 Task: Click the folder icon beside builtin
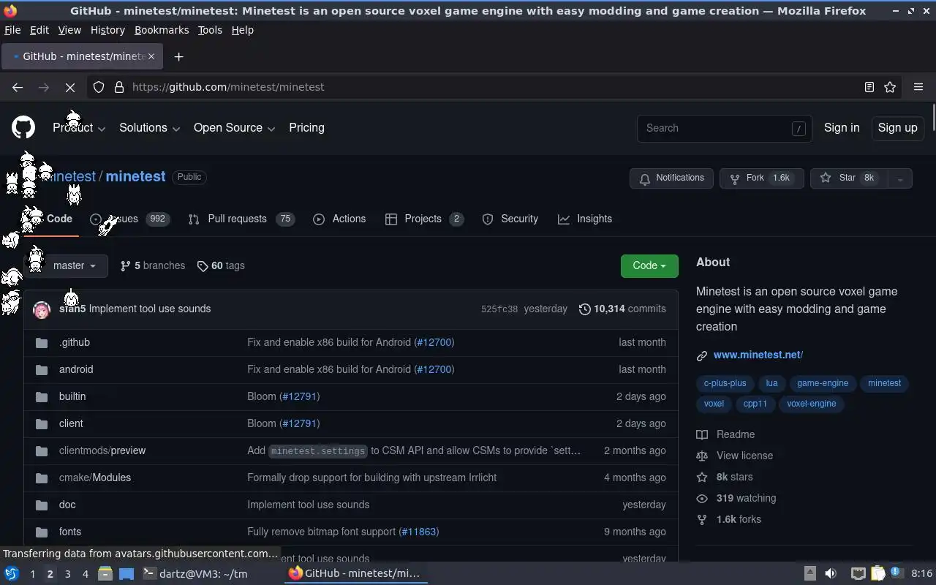click(x=42, y=396)
